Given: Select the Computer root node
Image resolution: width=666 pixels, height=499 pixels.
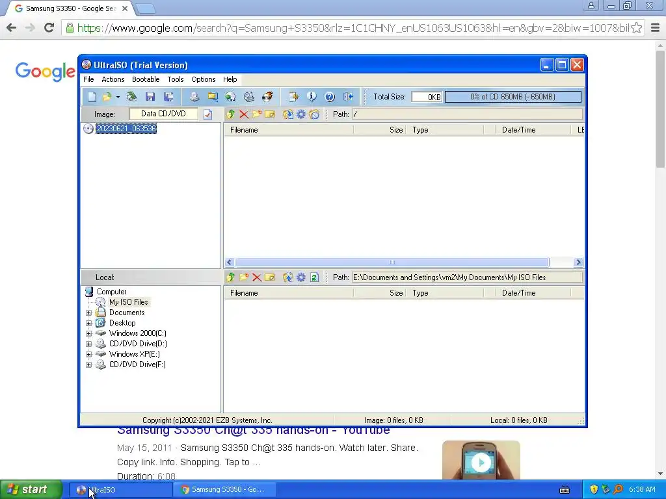Looking at the screenshot, I should pos(111,292).
